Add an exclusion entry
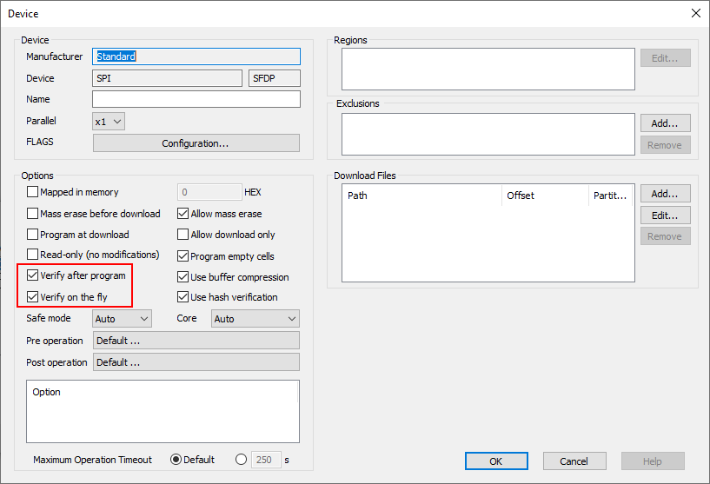Viewport: 710px width, 484px height. pyautogui.click(x=665, y=123)
